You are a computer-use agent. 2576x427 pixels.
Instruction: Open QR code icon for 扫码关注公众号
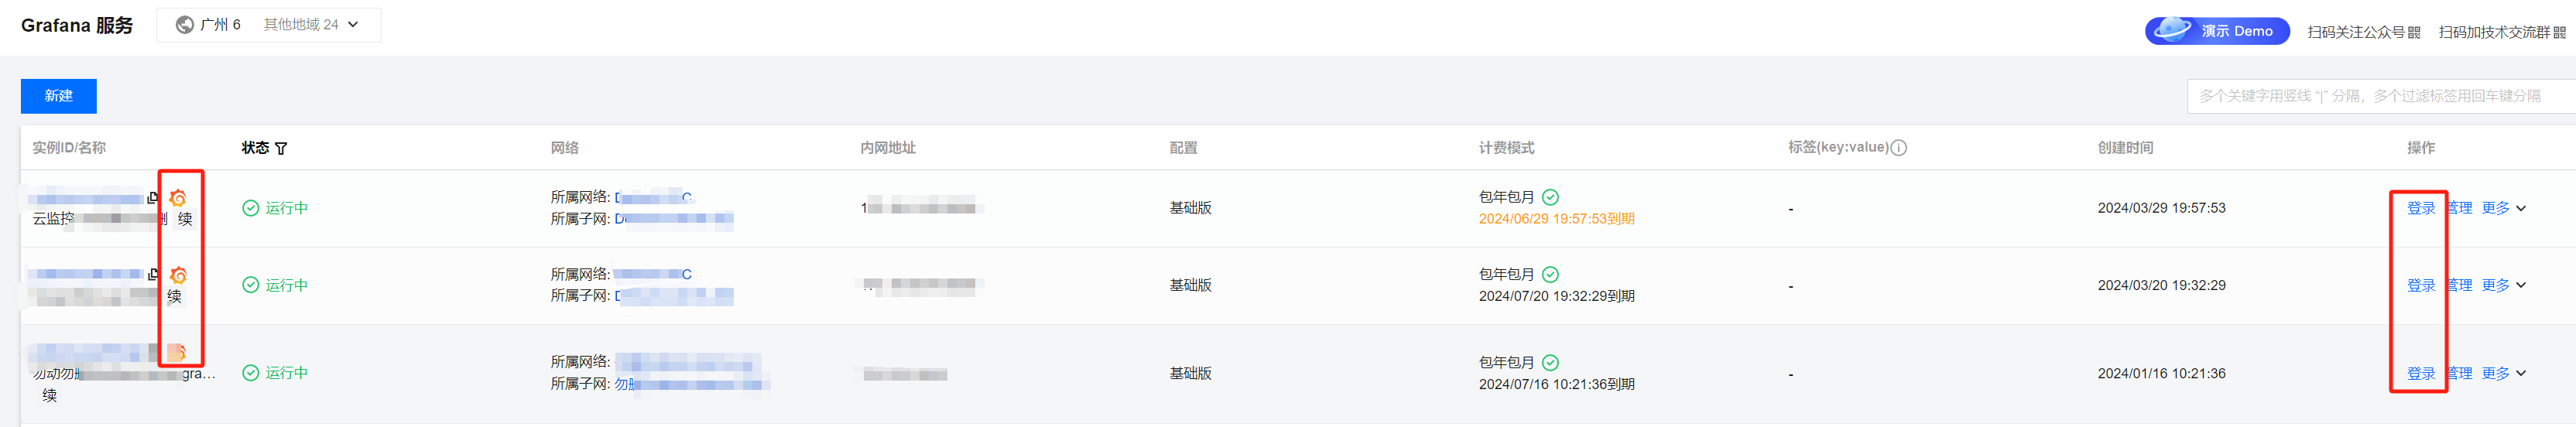2414,32
